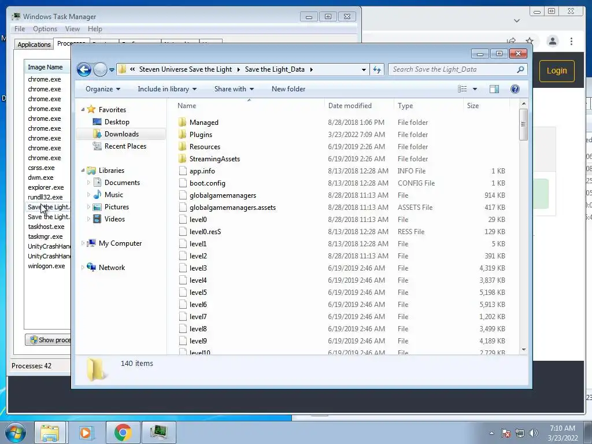Click the Chrome profile avatar icon
This screenshot has width=592, height=444.
[x=552, y=41]
